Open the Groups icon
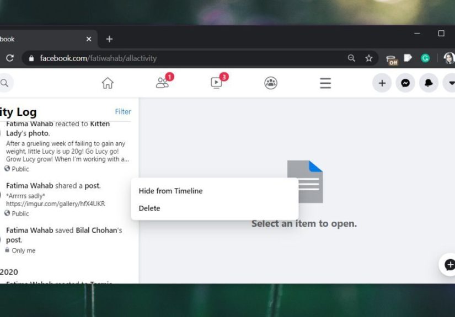Image resolution: width=455 pixels, height=317 pixels. (271, 83)
